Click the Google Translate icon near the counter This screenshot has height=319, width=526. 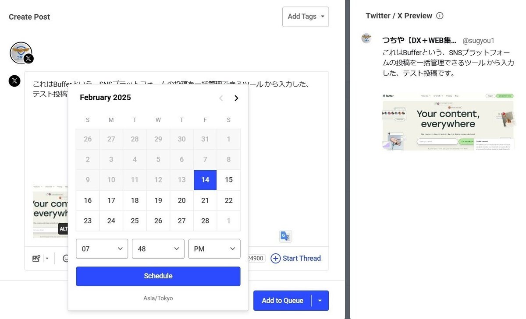[x=285, y=236]
